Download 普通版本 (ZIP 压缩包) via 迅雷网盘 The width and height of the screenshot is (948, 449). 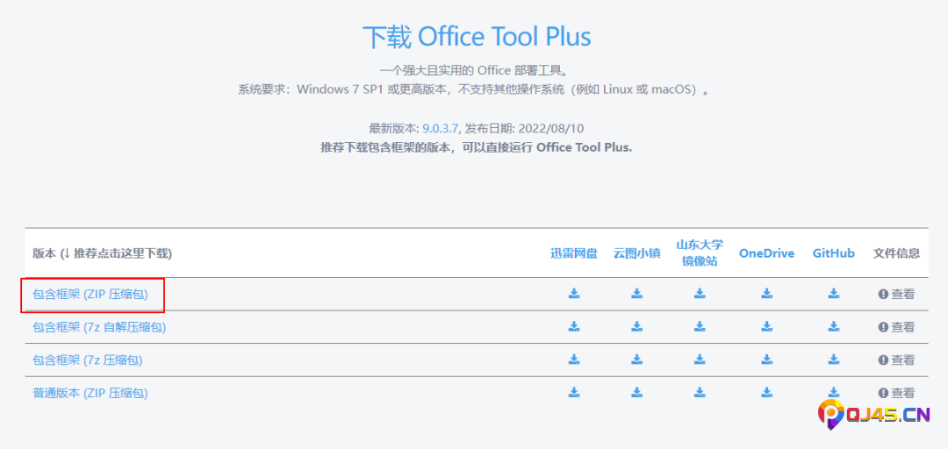point(574,392)
